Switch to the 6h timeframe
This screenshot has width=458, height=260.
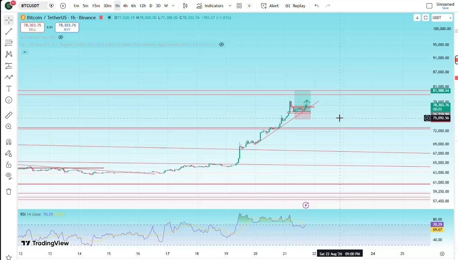tap(133, 6)
